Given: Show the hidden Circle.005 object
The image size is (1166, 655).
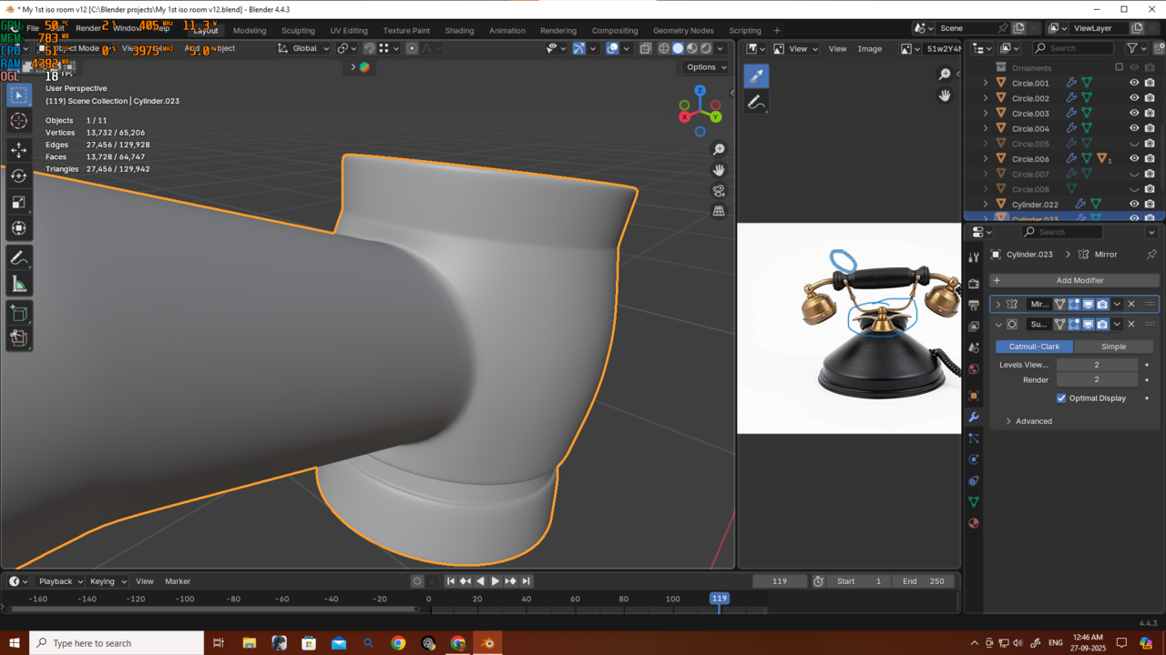Looking at the screenshot, I should pyautogui.click(x=1134, y=144).
